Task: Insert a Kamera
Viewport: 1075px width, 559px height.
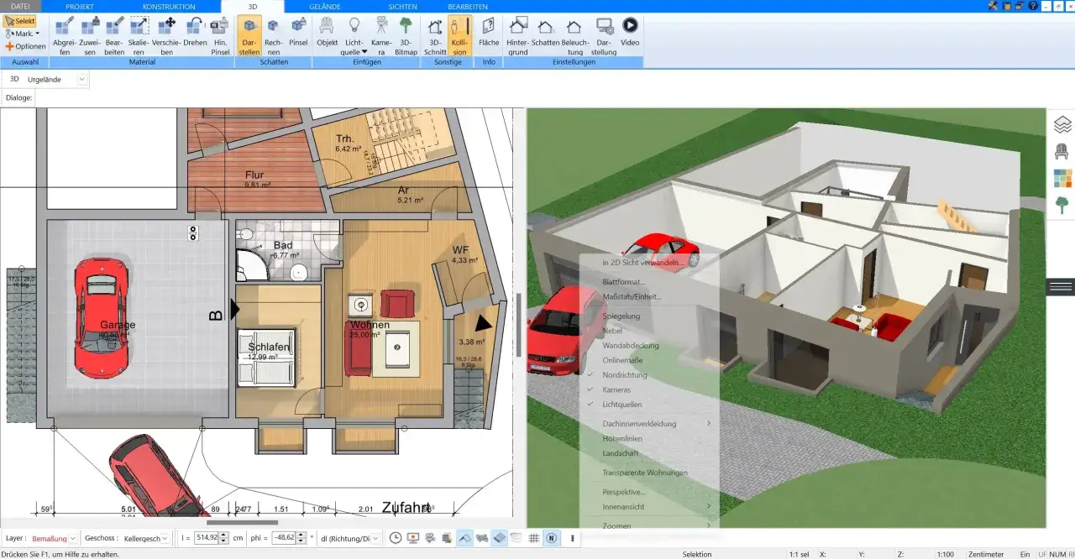Action: (381, 35)
